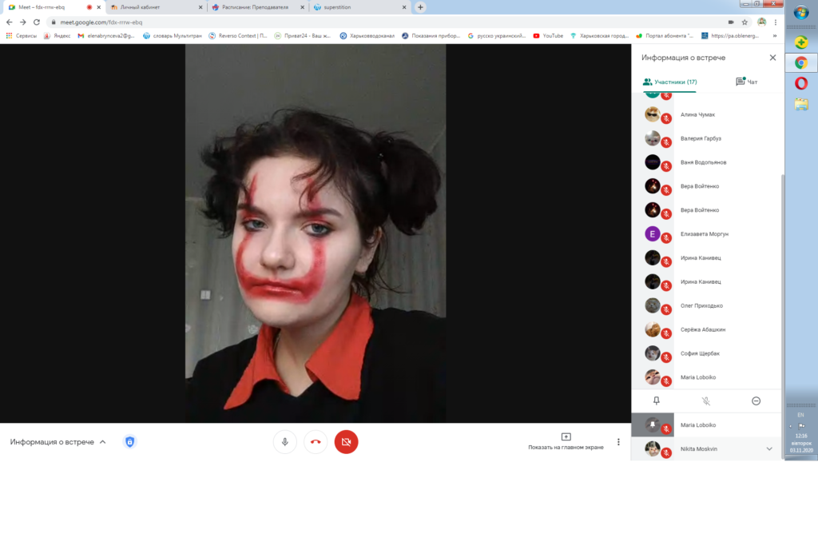This screenshot has height=546, width=818.
Task: Select participant София Щербак
Action: [x=706, y=353]
